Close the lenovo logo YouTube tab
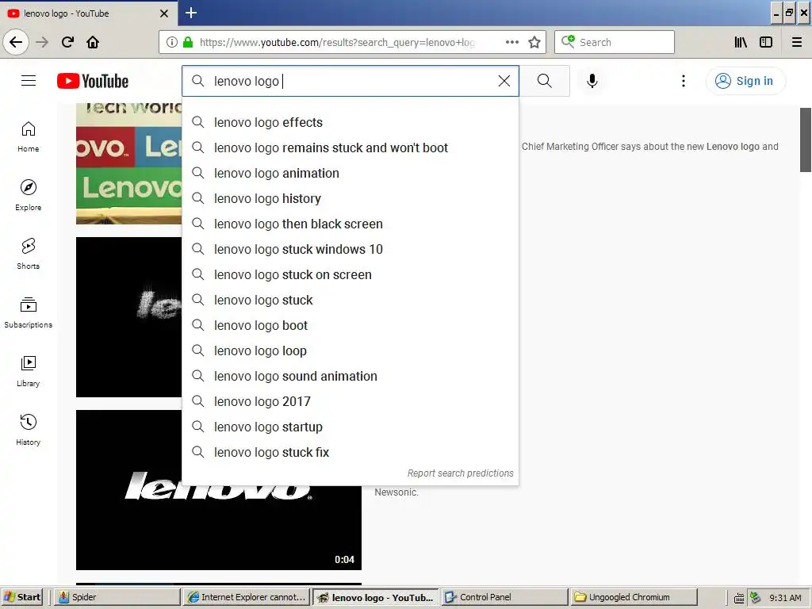This screenshot has width=812, height=609. (x=164, y=13)
